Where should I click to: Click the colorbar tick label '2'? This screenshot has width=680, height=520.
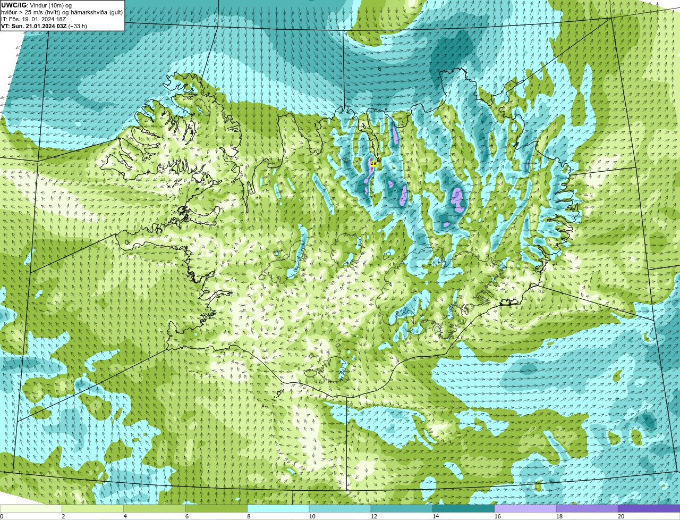(63, 516)
